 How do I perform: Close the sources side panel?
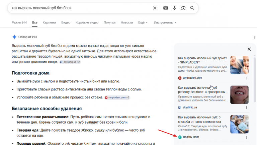(x=249, y=49)
